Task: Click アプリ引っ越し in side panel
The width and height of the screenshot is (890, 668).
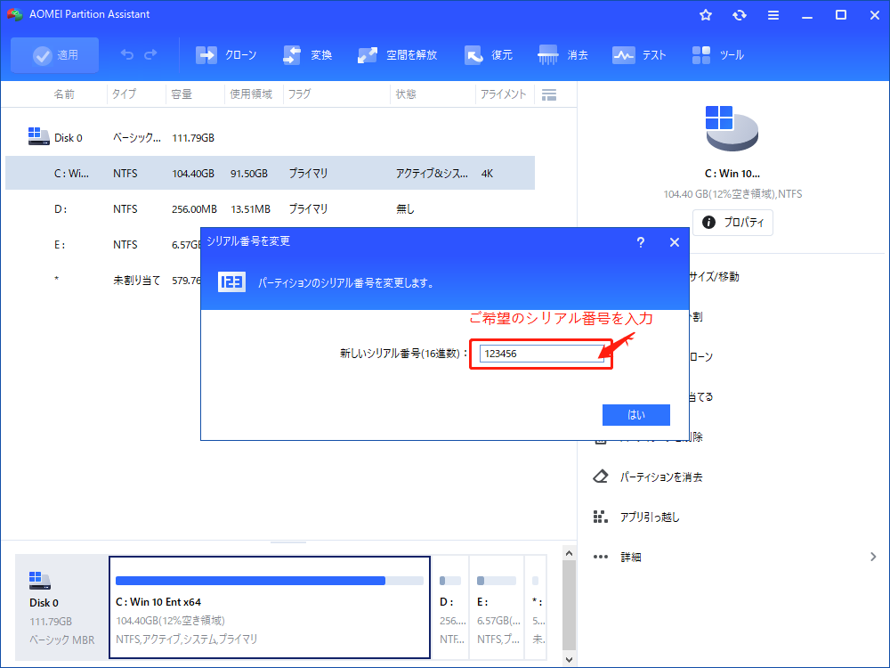Action: [650, 517]
